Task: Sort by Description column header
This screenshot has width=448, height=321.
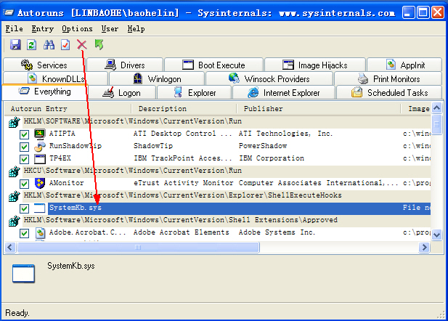Action: point(184,109)
